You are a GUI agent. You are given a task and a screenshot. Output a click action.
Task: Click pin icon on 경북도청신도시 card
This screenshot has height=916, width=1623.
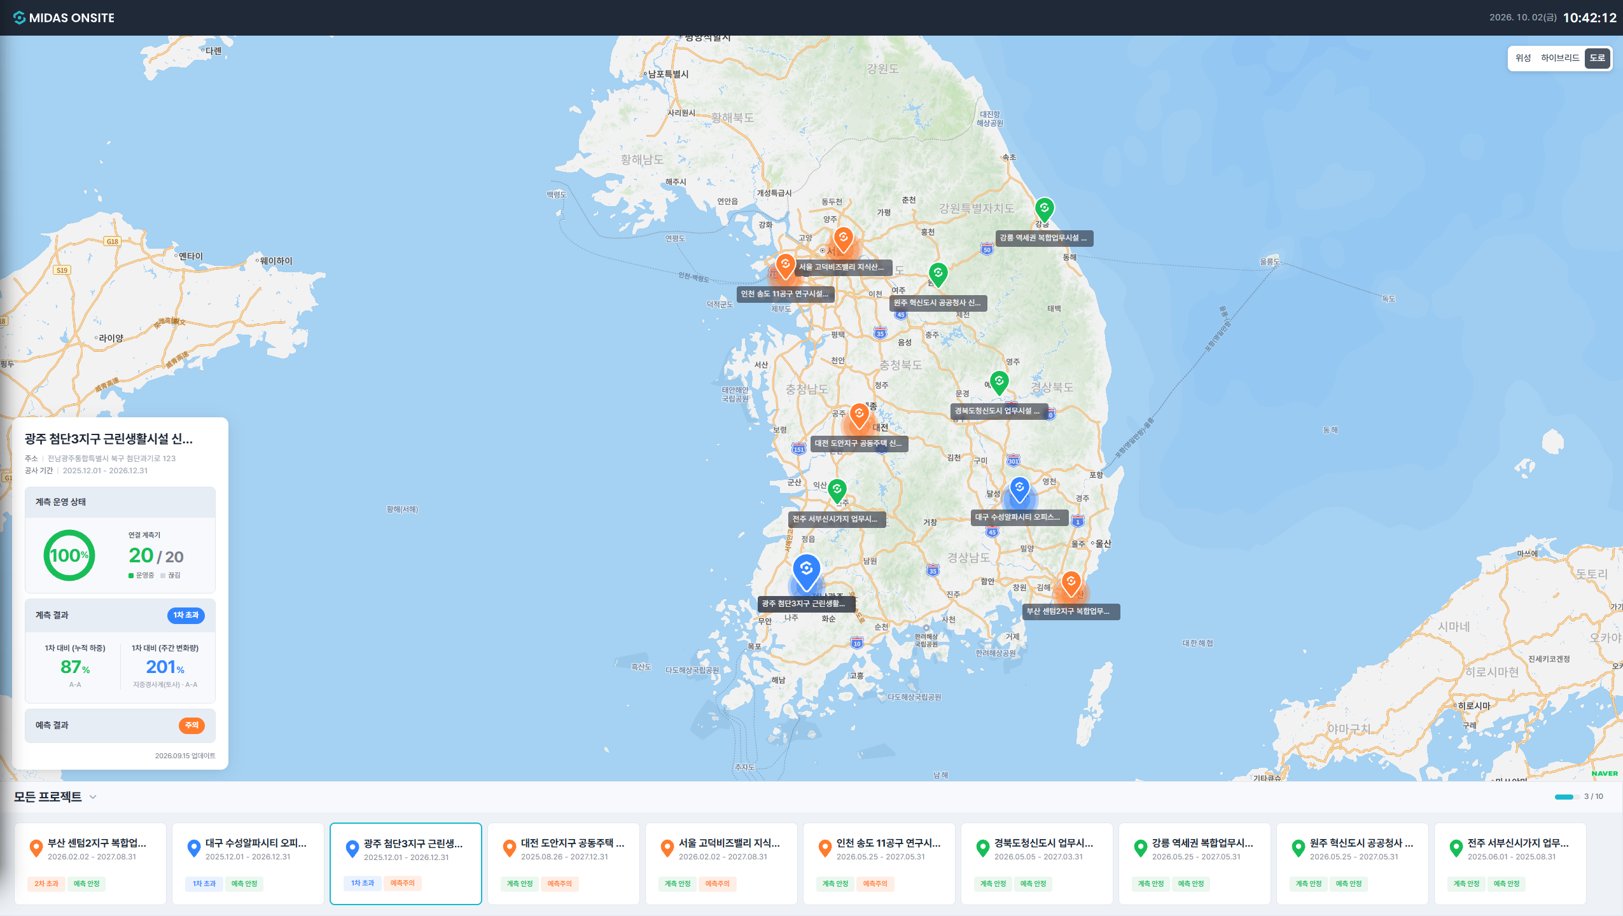pos(983,848)
